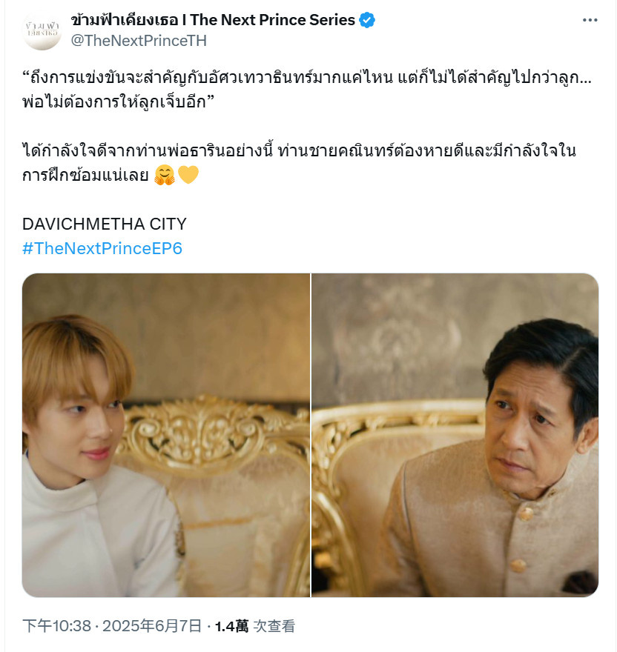Click the second paragraph of Thai text

click(x=299, y=162)
